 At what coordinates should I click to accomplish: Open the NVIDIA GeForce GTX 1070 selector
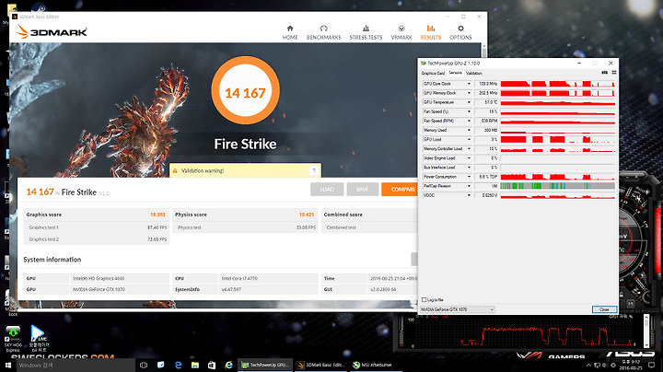coord(458,309)
